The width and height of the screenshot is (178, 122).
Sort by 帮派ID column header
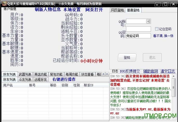pyautogui.click(x=93, y=85)
